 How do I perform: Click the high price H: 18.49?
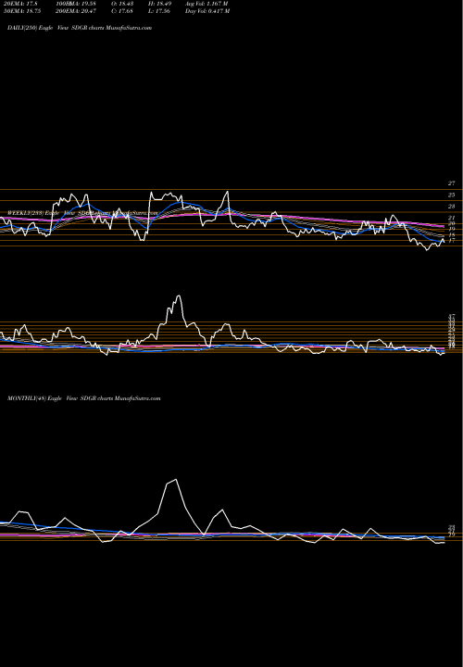160,4
